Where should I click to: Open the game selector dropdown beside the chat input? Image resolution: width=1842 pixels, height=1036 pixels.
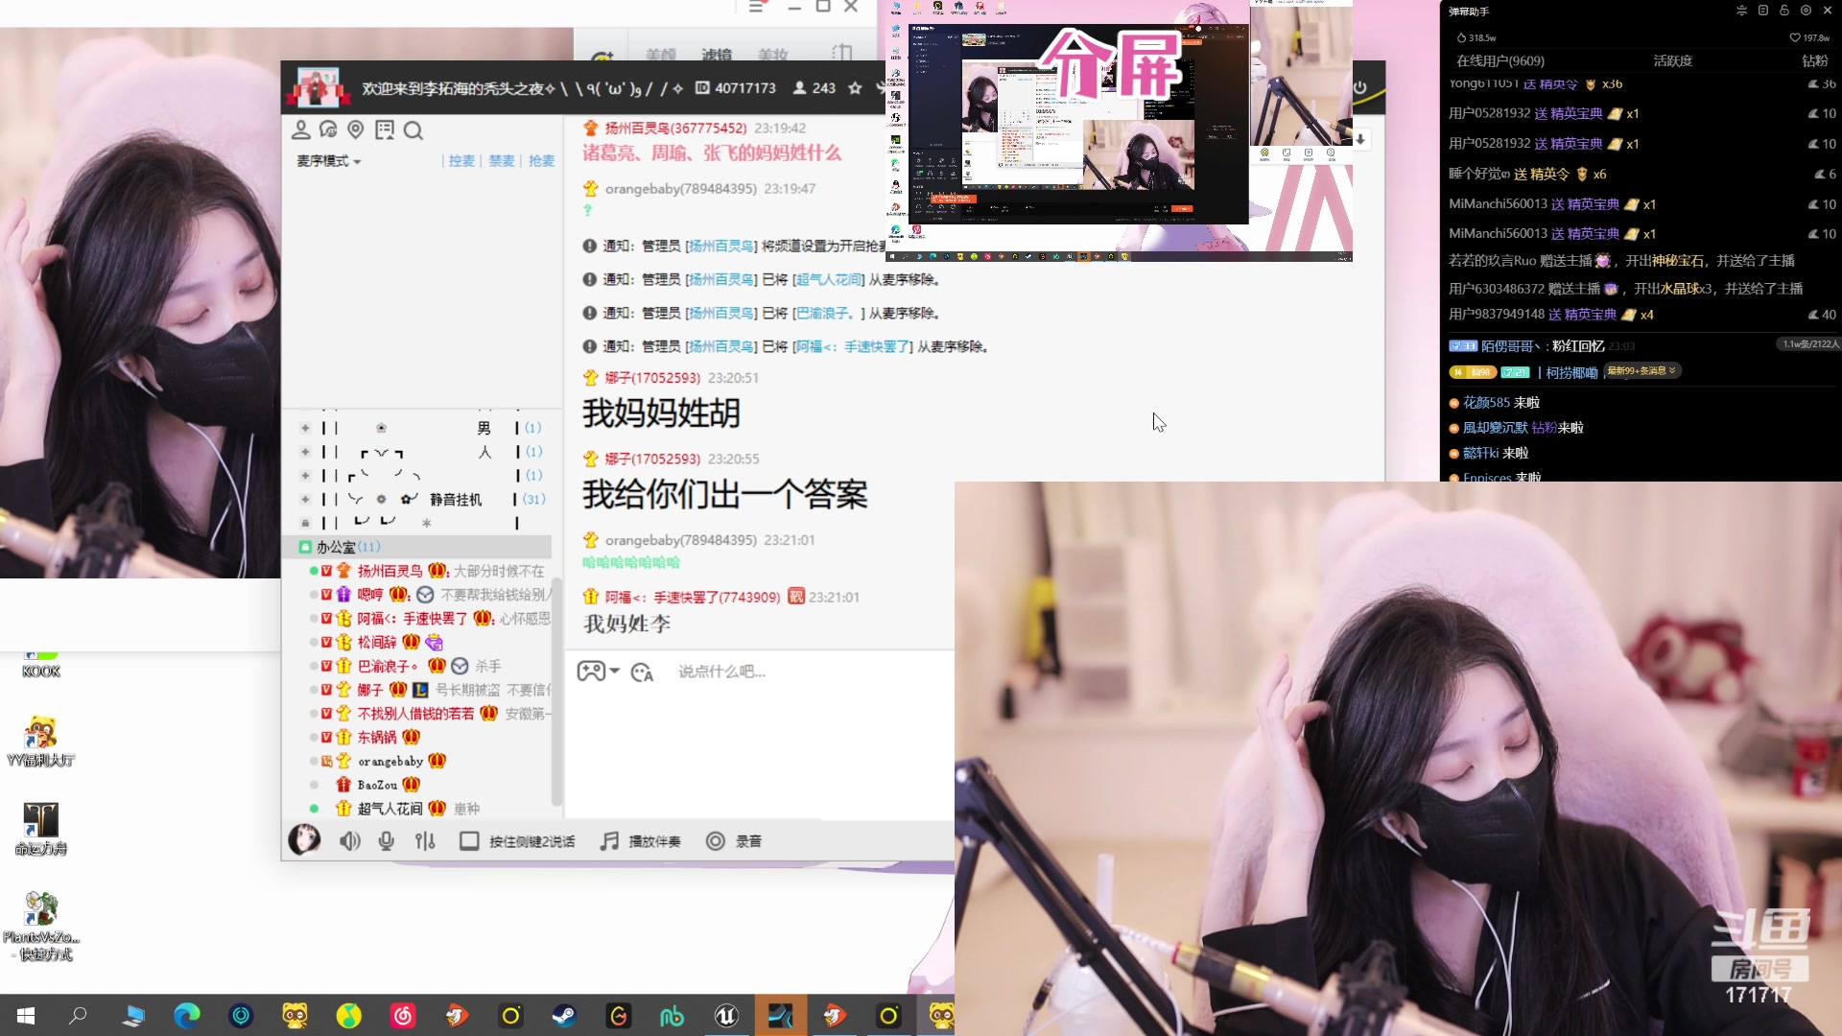click(x=597, y=671)
